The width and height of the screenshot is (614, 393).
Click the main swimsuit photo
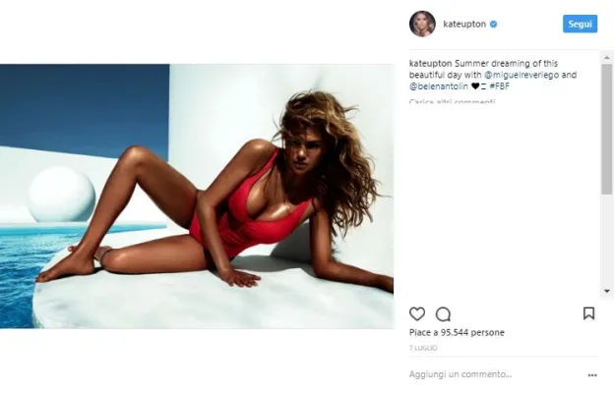click(197, 196)
